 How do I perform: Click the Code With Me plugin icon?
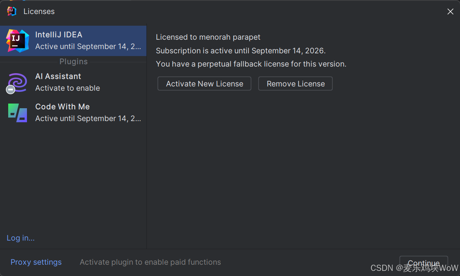click(x=18, y=113)
